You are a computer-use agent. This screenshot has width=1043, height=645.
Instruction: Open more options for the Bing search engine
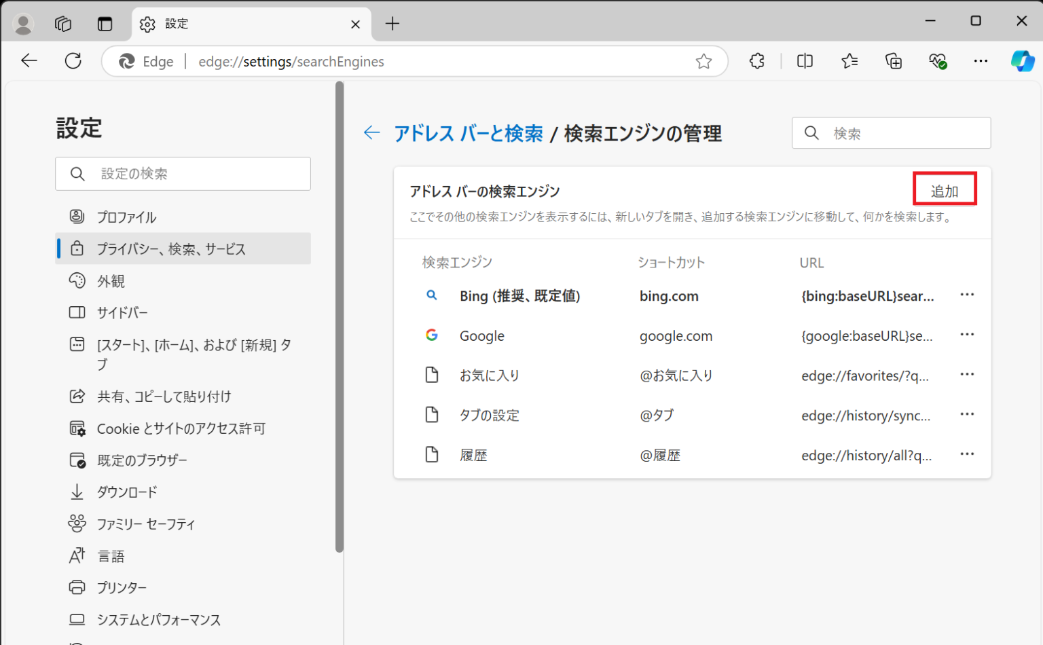click(968, 295)
